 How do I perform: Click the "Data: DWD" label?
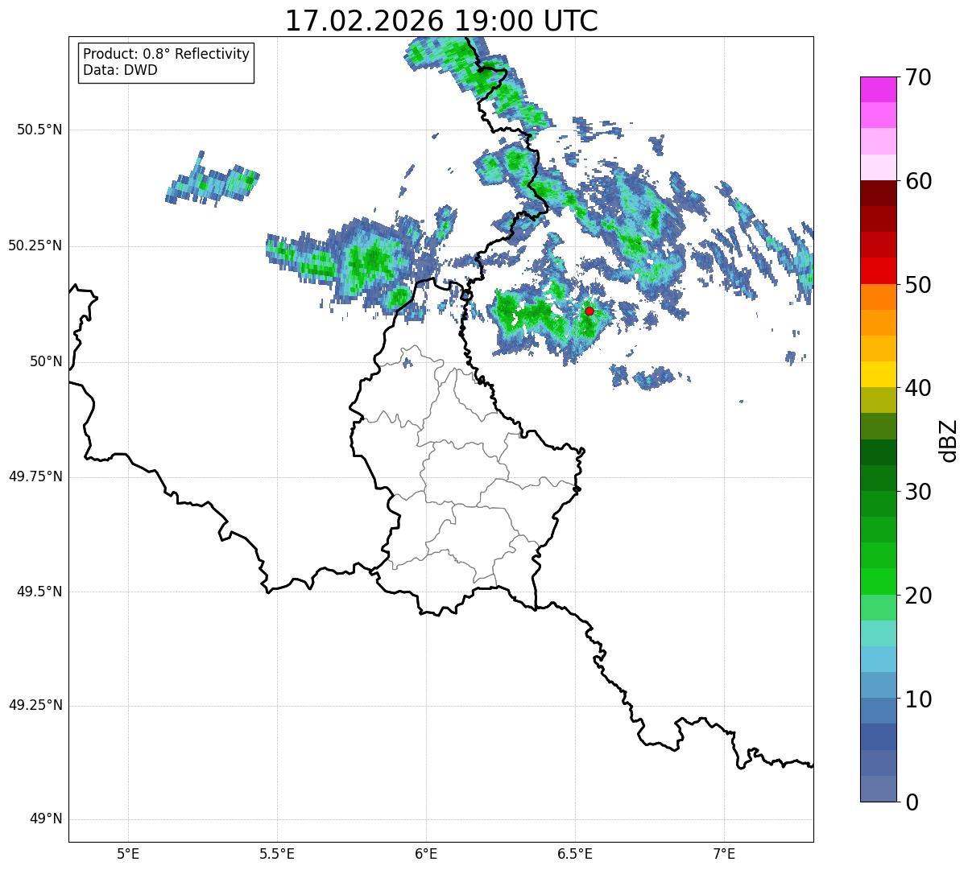121,70
